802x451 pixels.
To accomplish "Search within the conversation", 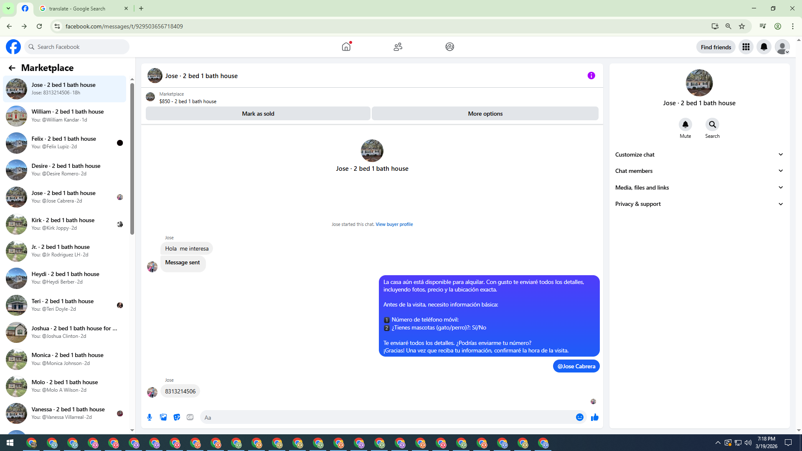I will [712, 124].
